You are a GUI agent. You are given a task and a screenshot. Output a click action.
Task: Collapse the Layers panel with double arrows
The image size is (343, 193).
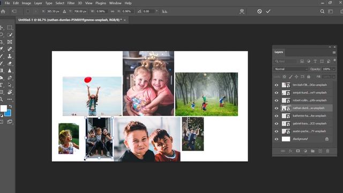pos(330,47)
